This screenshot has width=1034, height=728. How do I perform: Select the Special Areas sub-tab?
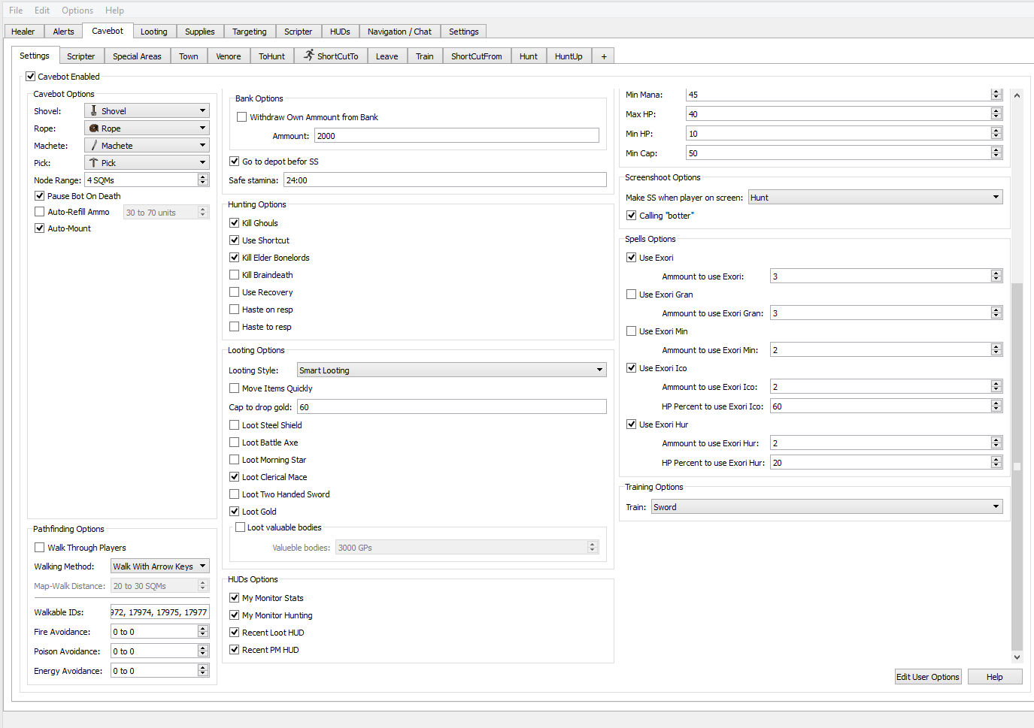point(137,56)
